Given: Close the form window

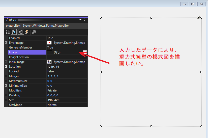Looking at the screenshot, I should click(201, 4).
